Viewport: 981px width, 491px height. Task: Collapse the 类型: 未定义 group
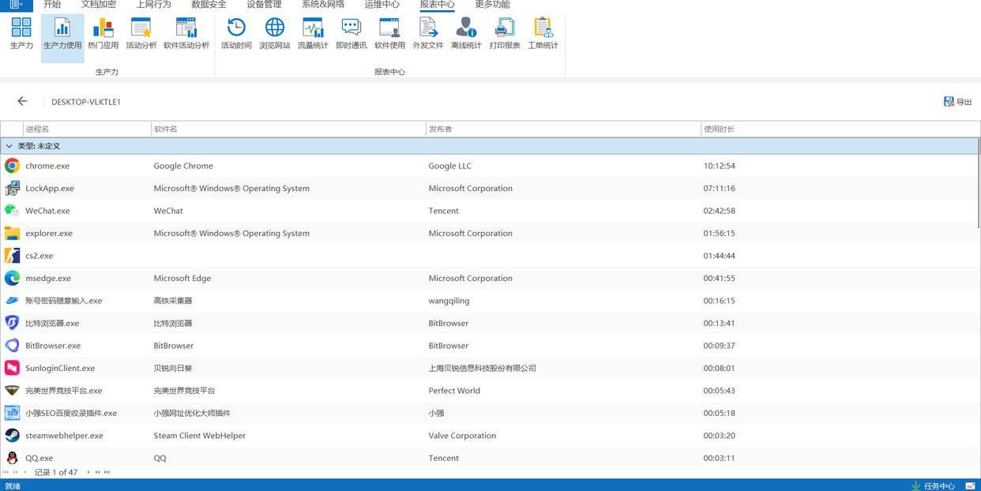(9, 146)
